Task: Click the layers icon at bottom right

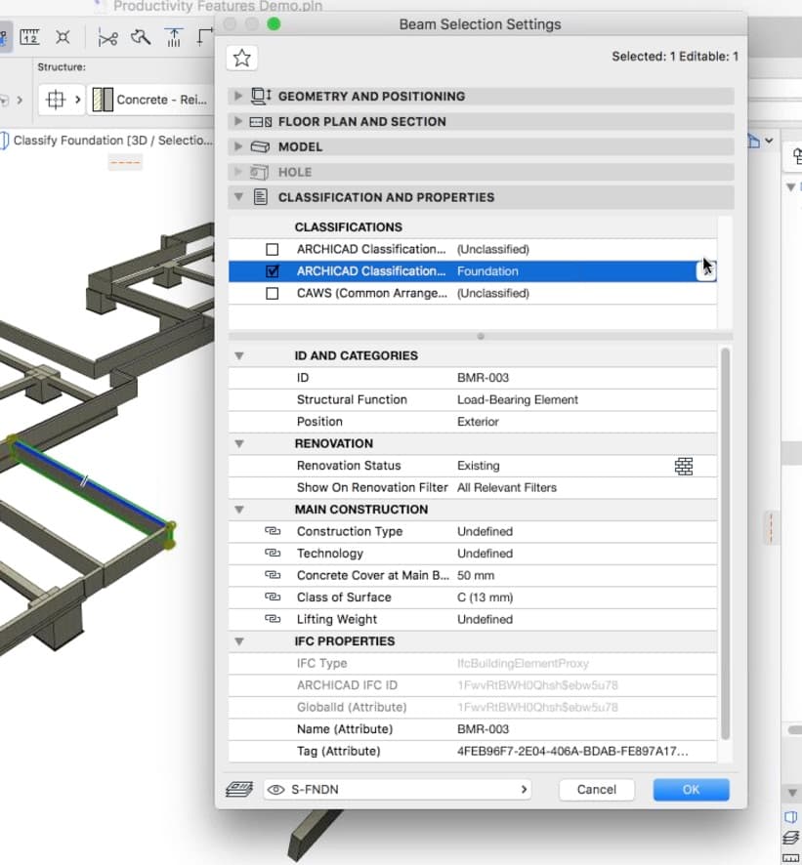Action: [791, 838]
